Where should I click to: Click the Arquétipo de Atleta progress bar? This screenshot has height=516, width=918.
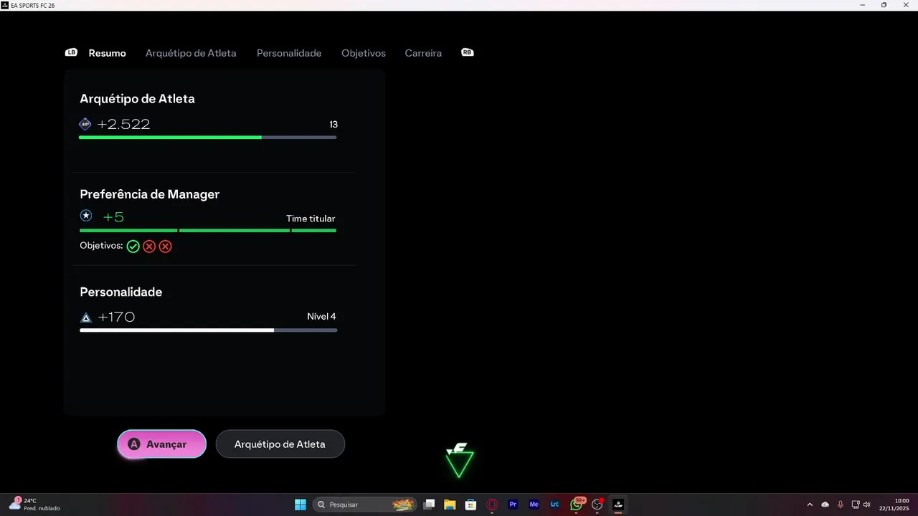208,137
